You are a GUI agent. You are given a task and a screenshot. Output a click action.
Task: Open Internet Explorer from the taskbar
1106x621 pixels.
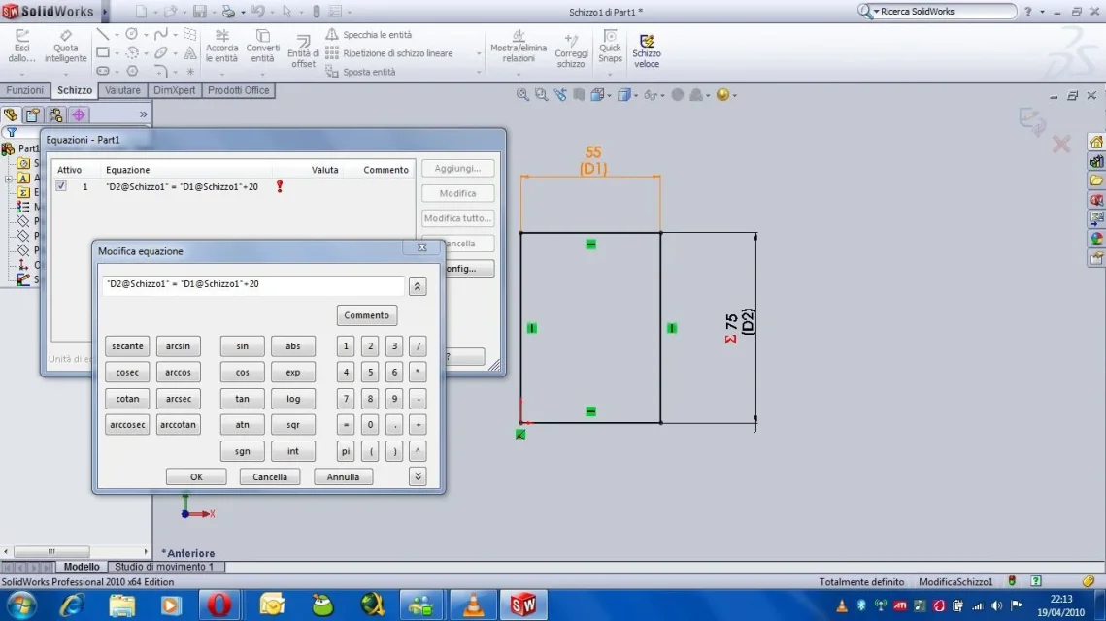coord(71,605)
